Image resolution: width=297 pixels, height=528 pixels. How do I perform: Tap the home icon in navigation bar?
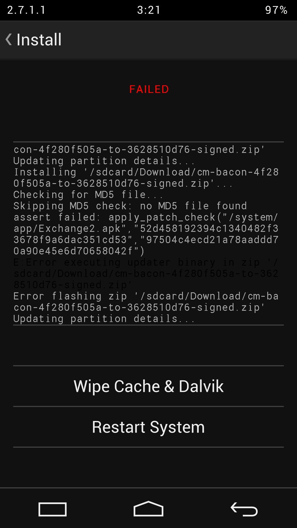(x=148, y=509)
